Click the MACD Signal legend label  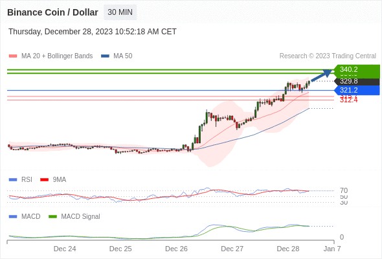(x=81, y=217)
